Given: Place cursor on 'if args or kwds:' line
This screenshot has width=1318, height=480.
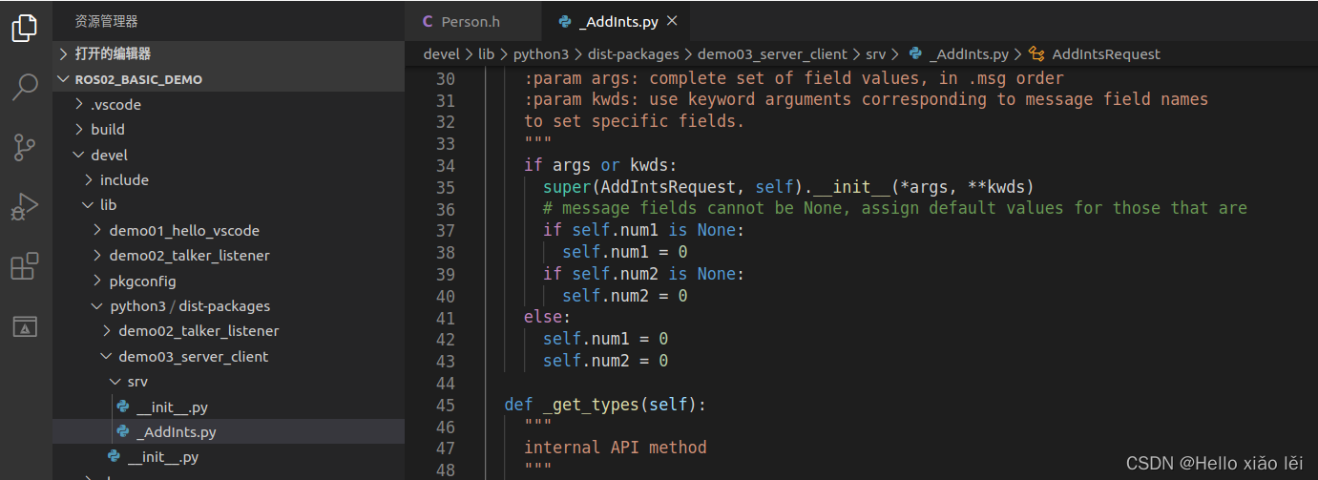Looking at the screenshot, I should point(600,165).
